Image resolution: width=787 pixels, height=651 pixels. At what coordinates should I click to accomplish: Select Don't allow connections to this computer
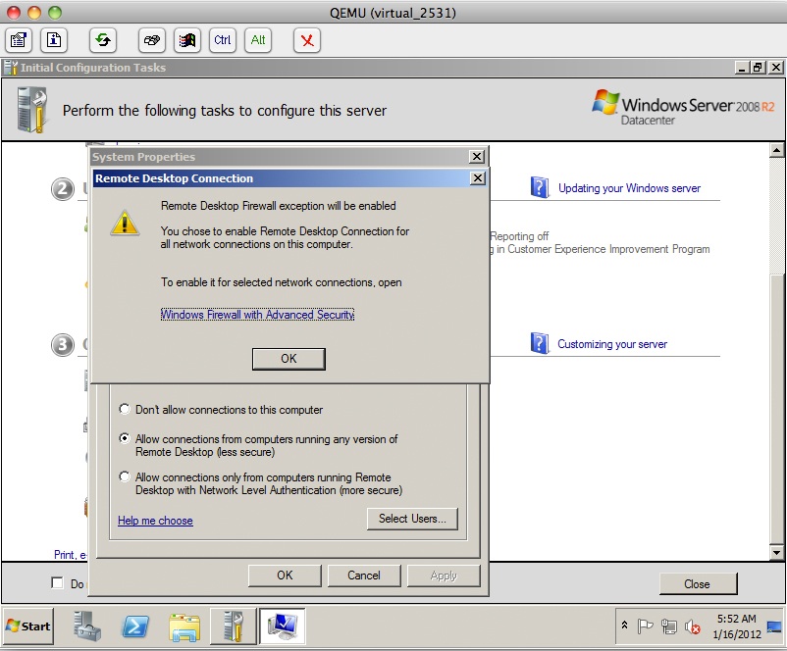pos(125,409)
